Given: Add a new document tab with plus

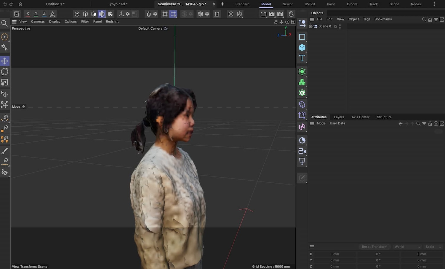Looking at the screenshot, I should [222, 4].
